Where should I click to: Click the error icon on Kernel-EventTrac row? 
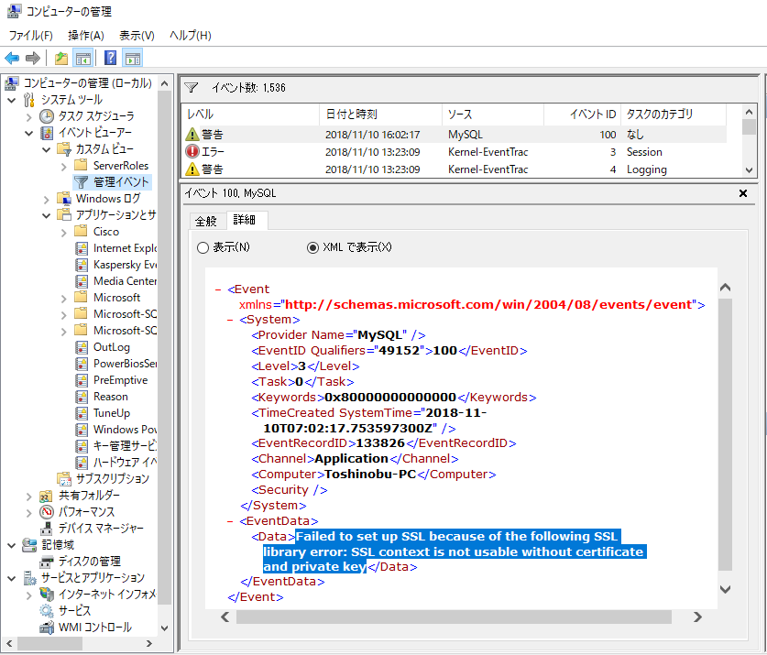[192, 152]
